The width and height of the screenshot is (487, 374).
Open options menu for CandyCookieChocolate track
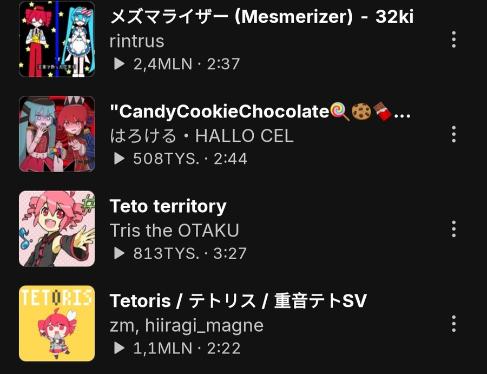click(x=454, y=134)
